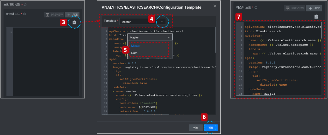This screenshot has width=328, height=135.
Task: Click the 'Template' label in the dialog
Action: click(x=110, y=21)
